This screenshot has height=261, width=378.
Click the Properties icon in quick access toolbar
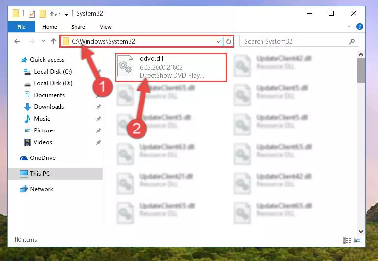32,13
